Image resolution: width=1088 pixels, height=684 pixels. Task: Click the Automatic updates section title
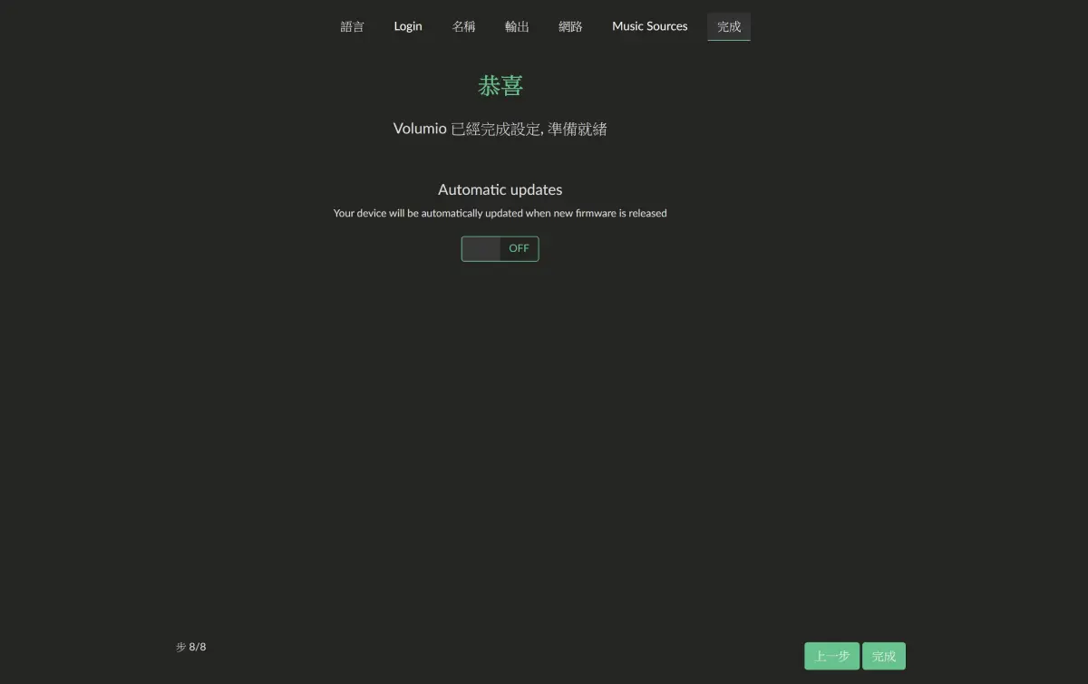[500, 189]
